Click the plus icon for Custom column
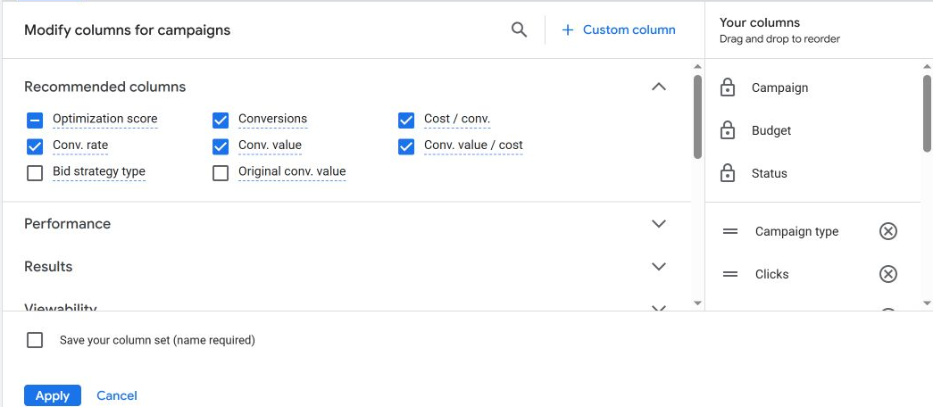Viewport: 933px width, 407px height. (568, 29)
